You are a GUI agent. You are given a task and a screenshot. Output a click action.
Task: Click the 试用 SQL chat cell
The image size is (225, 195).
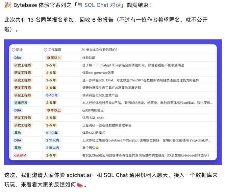click(148, 118)
